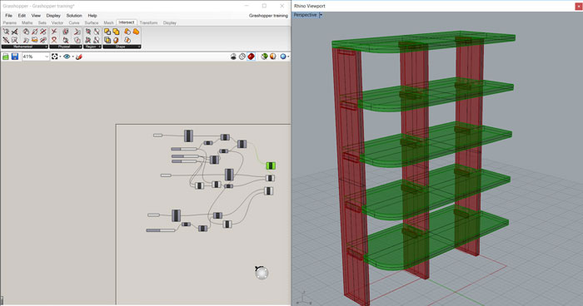Open the Perspective viewport dropdown arrow
The height and width of the screenshot is (306, 583).
pos(321,15)
